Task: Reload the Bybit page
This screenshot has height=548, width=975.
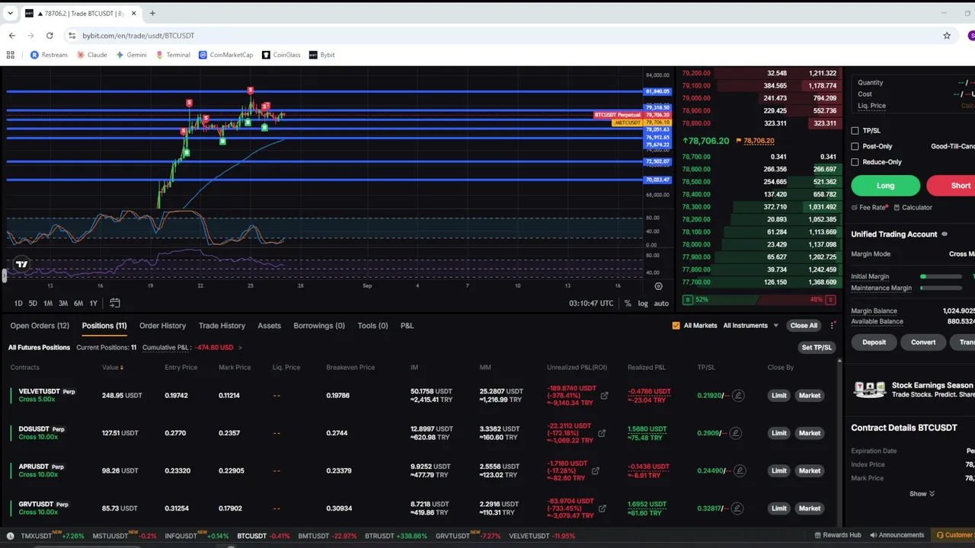Action: [50, 35]
